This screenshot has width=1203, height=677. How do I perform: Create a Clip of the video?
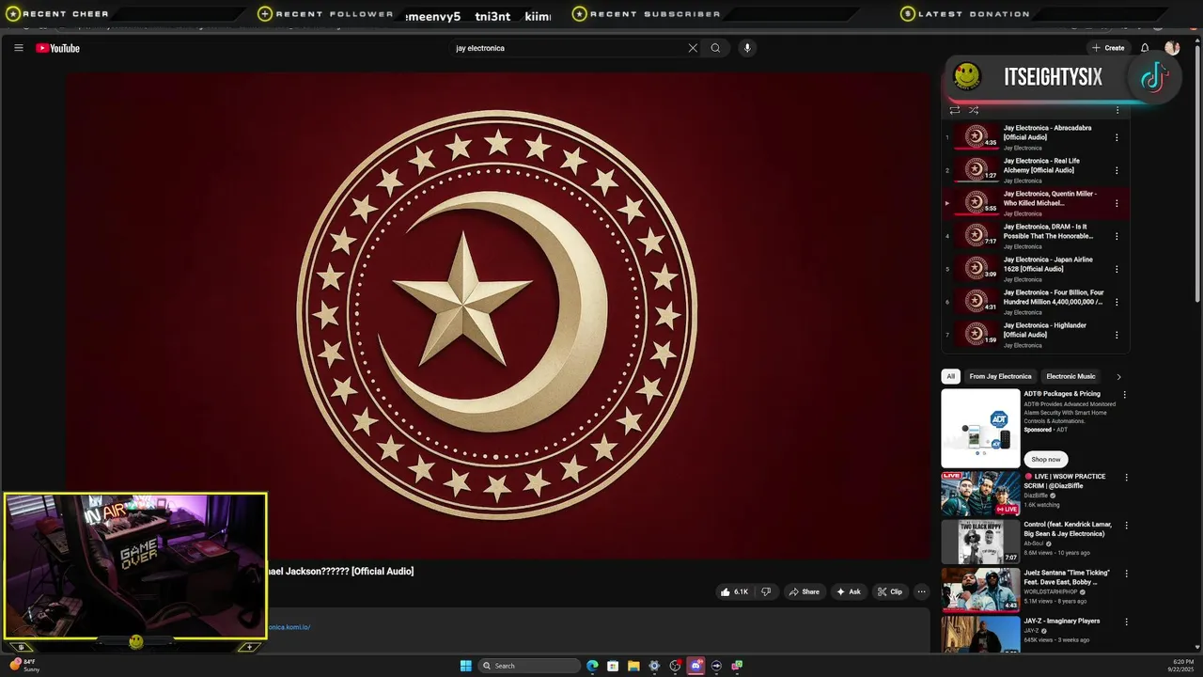pyautogui.click(x=889, y=591)
